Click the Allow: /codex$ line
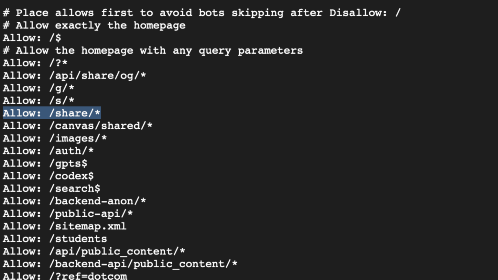 [49, 176]
